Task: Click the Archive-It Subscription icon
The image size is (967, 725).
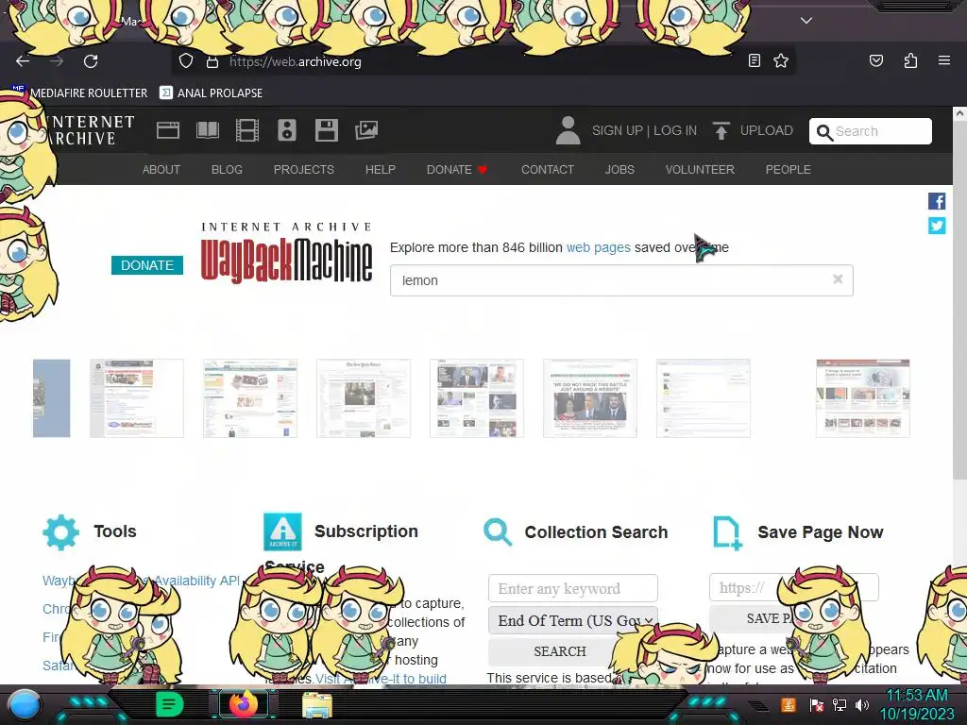Action: [x=282, y=531]
